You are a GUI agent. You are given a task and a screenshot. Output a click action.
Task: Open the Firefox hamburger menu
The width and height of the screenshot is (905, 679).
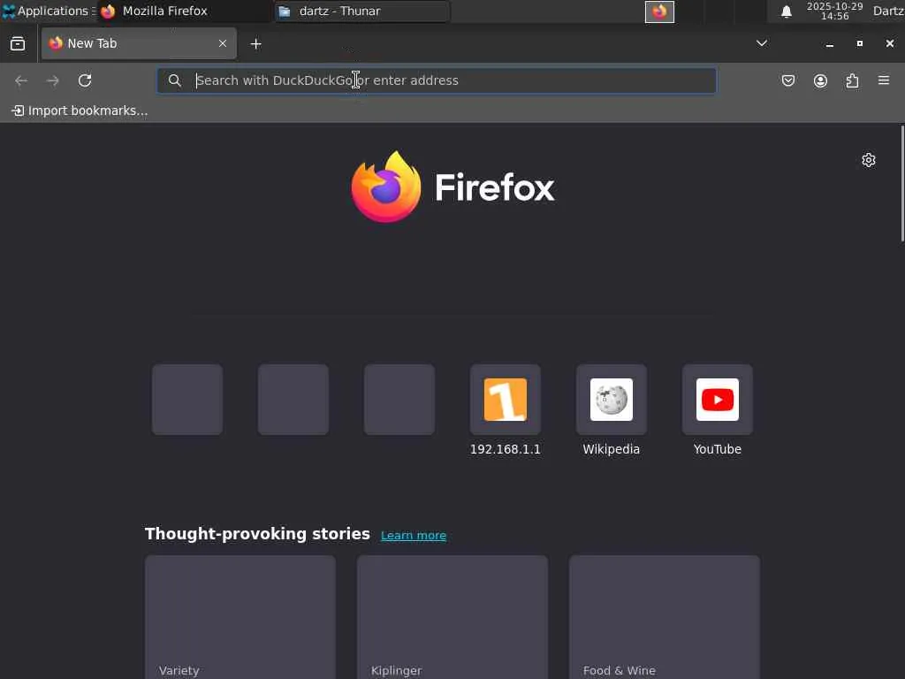[884, 80]
